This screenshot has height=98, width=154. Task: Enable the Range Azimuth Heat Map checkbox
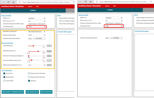pyautogui.click(x=29, y=73)
